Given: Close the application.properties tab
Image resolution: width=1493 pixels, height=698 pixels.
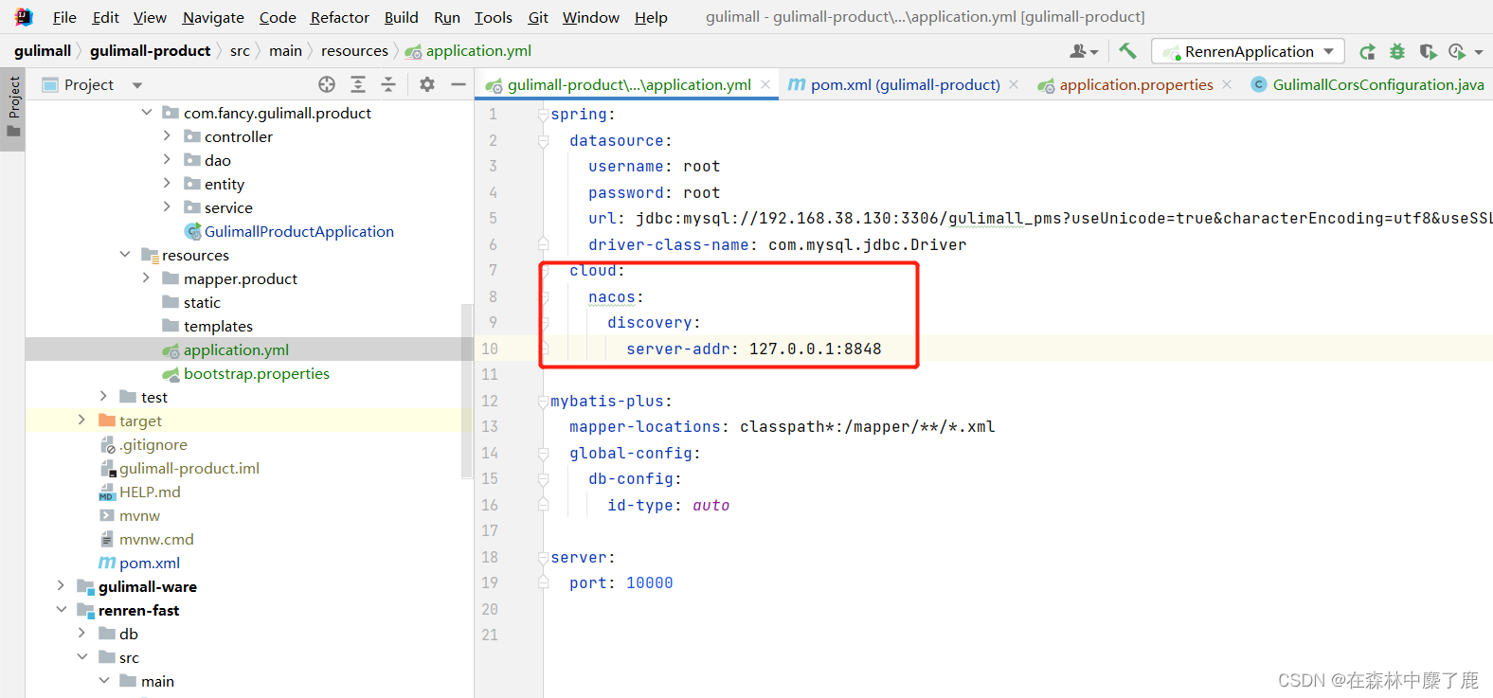Looking at the screenshot, I should [1227, 84].
